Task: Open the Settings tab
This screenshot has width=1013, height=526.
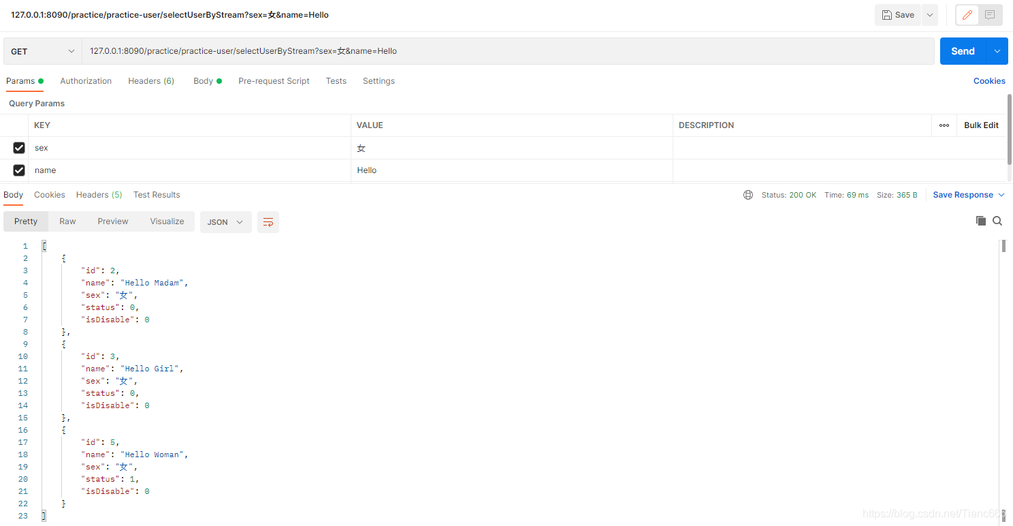Action: 379,81
